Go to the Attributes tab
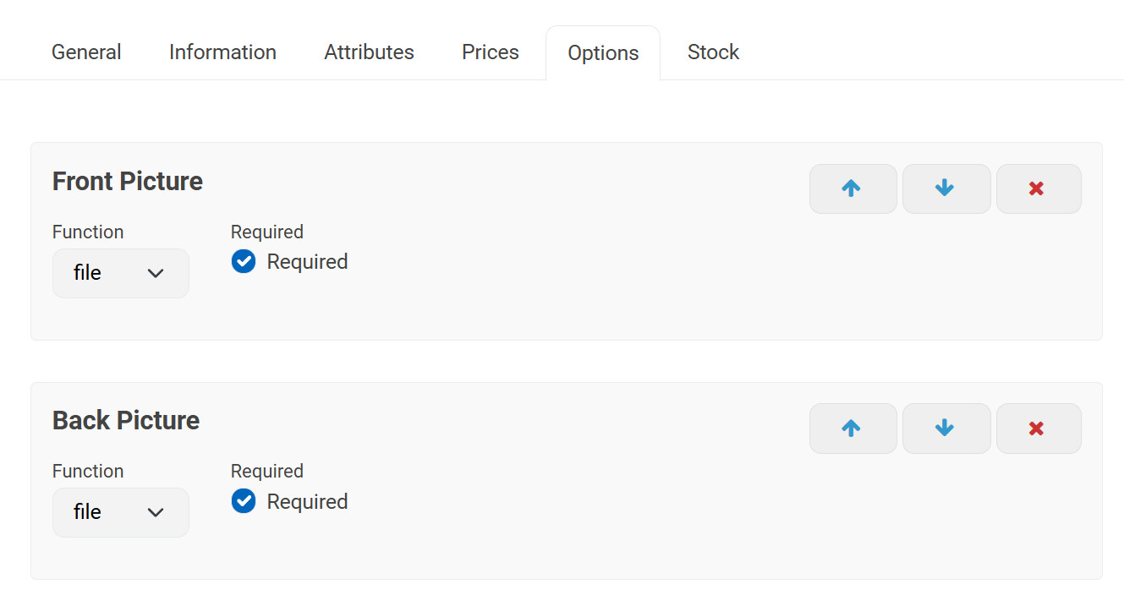1124x606 pixels. pyautogui.click(x=369, y=52)
